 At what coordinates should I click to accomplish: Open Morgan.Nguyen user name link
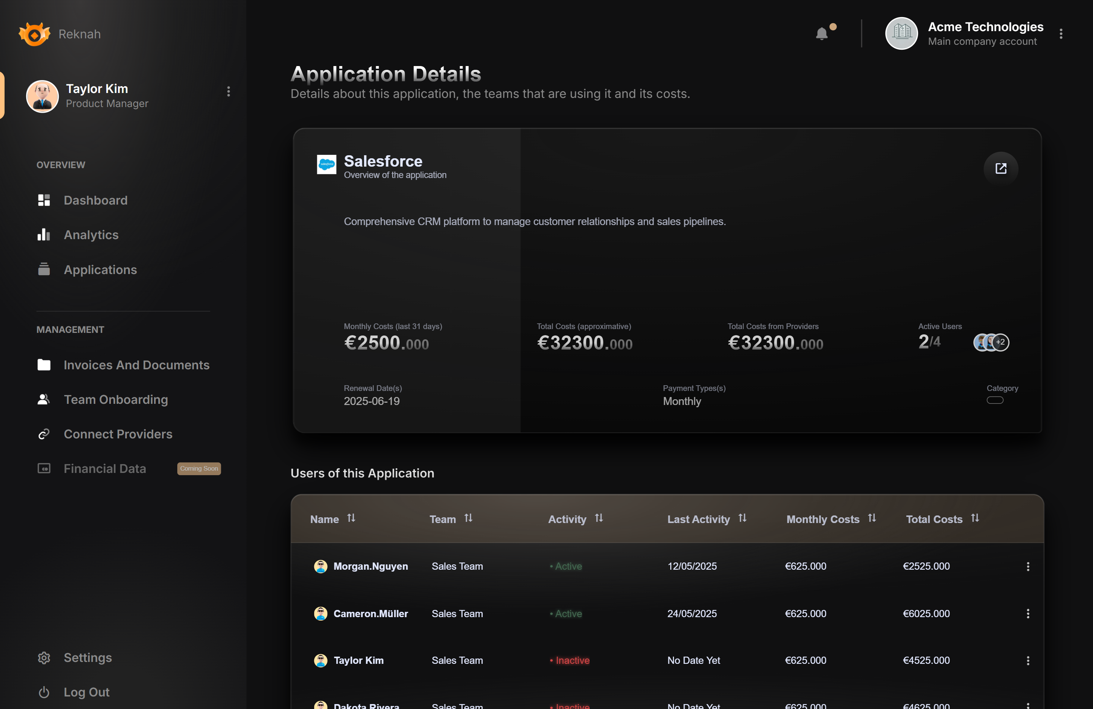pos(371,566)
